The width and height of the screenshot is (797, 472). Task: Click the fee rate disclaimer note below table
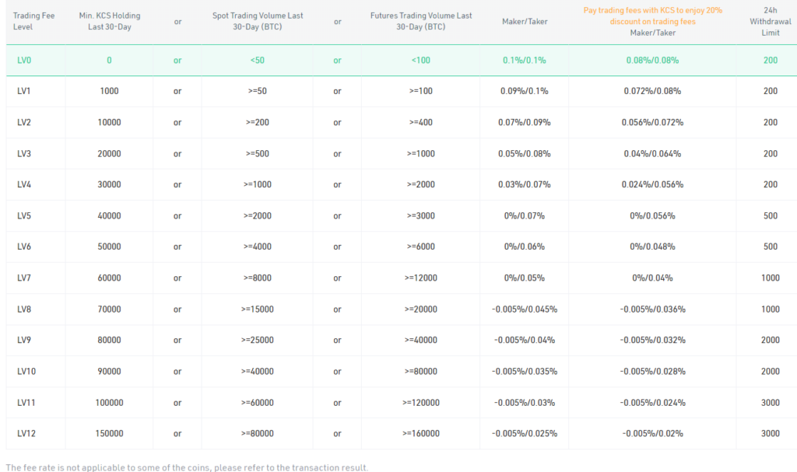(187, 467)
